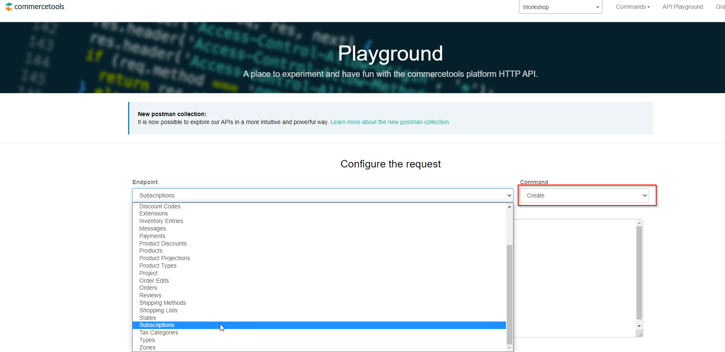Click the commercetools logo

pos(35,7)
